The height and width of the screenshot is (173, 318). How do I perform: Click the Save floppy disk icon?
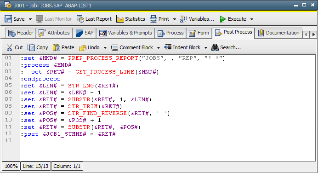point(8,19)
